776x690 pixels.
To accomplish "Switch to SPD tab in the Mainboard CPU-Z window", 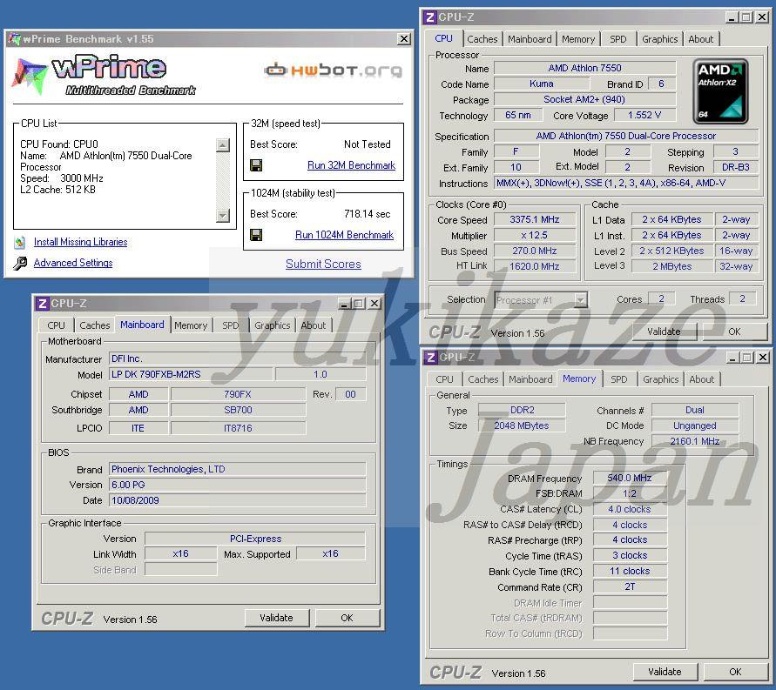I will 230,325.
